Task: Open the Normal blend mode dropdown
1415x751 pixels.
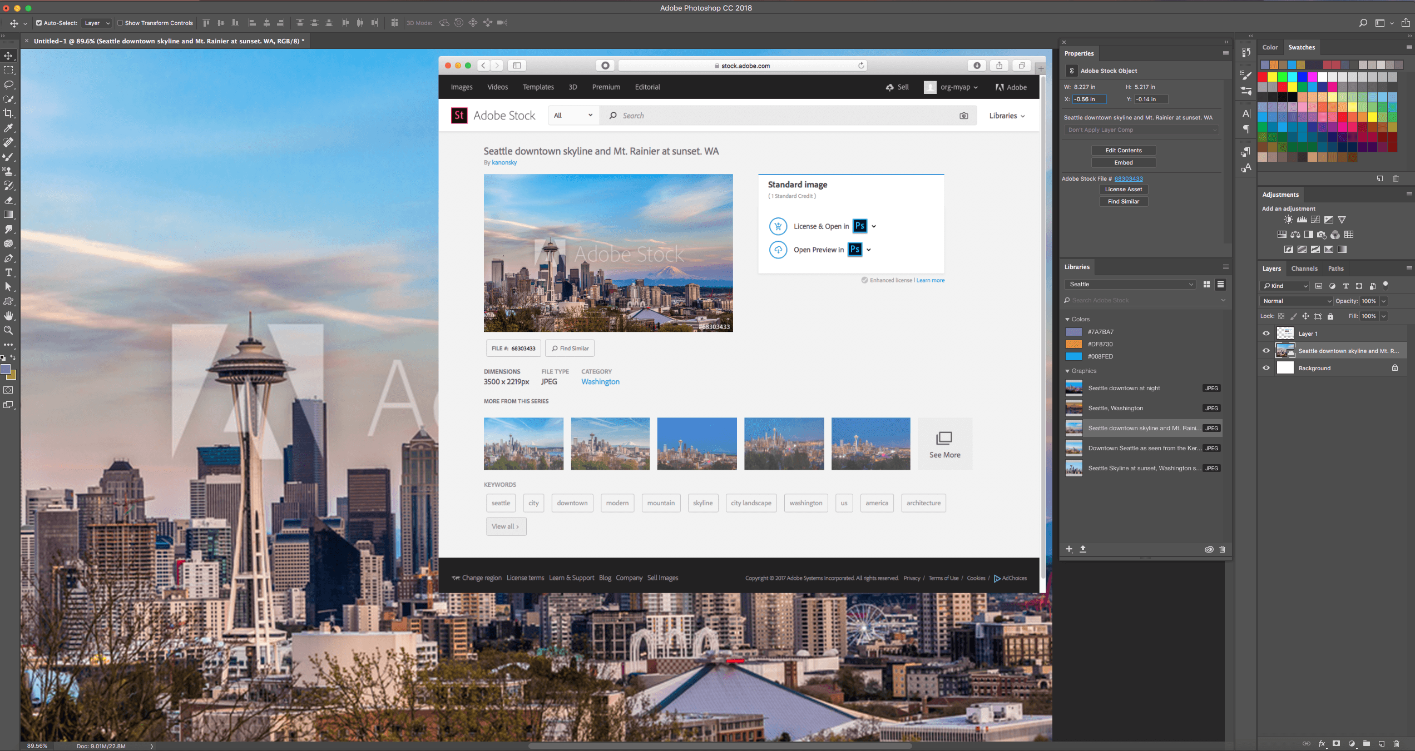Action: click(1297, 301)
